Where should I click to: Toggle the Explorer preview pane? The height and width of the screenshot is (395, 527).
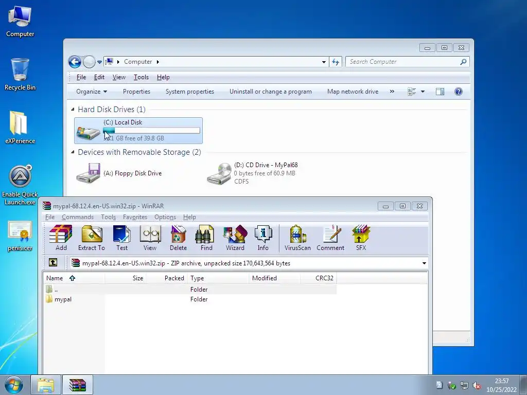click(x=440, y=92)
